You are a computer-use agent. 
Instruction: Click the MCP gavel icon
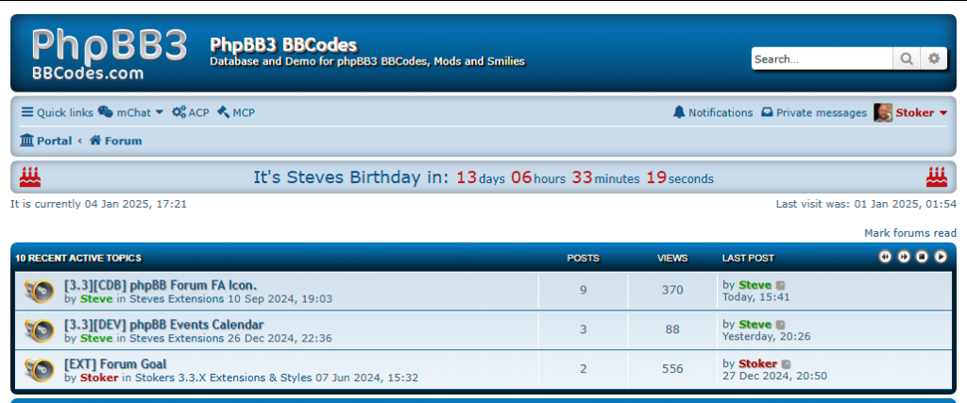[223, 112]
